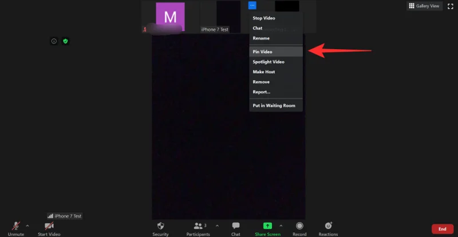
Task: Enter full screen mode icon
Action: tap(451, 6)
